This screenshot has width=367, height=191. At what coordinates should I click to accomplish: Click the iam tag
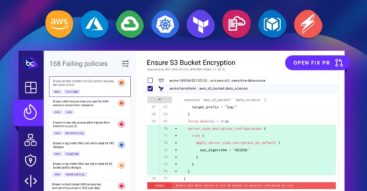tap(69, 112)
